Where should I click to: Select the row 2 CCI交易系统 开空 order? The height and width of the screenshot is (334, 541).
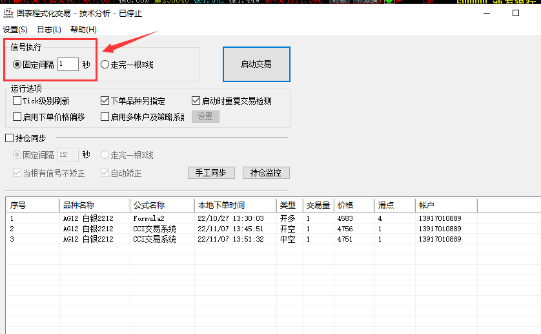(x=154, y=229)
